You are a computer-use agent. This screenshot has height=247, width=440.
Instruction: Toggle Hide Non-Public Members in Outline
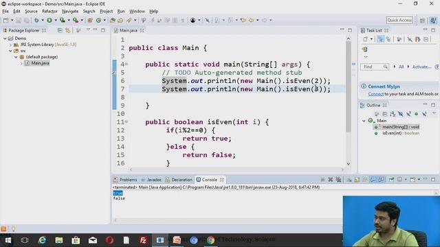point(417,114)
